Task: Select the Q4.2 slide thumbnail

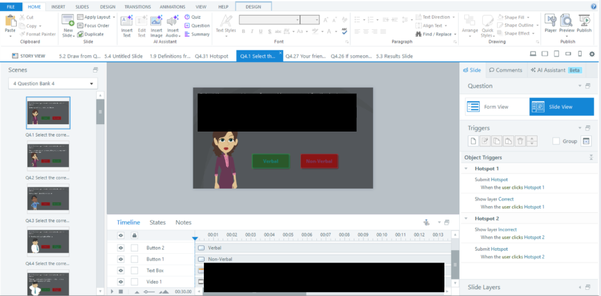Action: [48, 156]
